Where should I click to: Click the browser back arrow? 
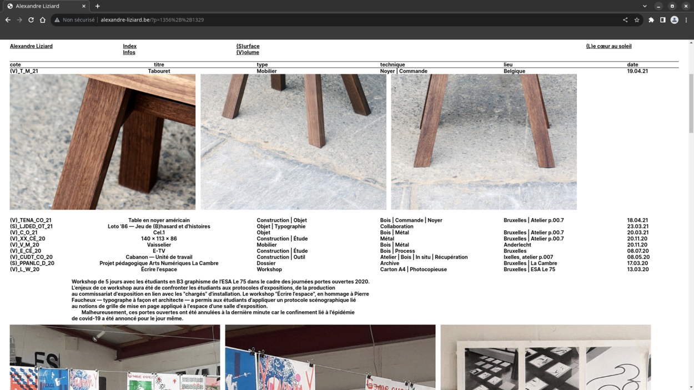coord(8,20)
